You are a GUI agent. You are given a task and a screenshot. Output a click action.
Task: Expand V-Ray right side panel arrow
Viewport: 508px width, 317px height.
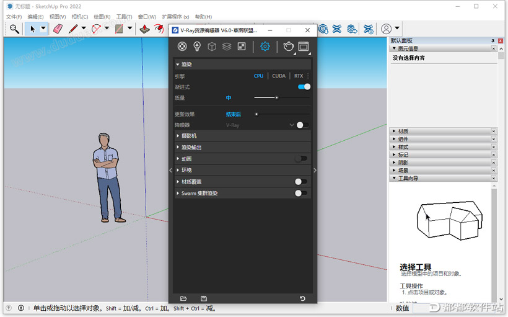315,170
